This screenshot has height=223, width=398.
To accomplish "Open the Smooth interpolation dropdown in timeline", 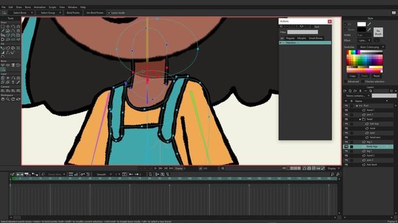I will coord(104,175).
